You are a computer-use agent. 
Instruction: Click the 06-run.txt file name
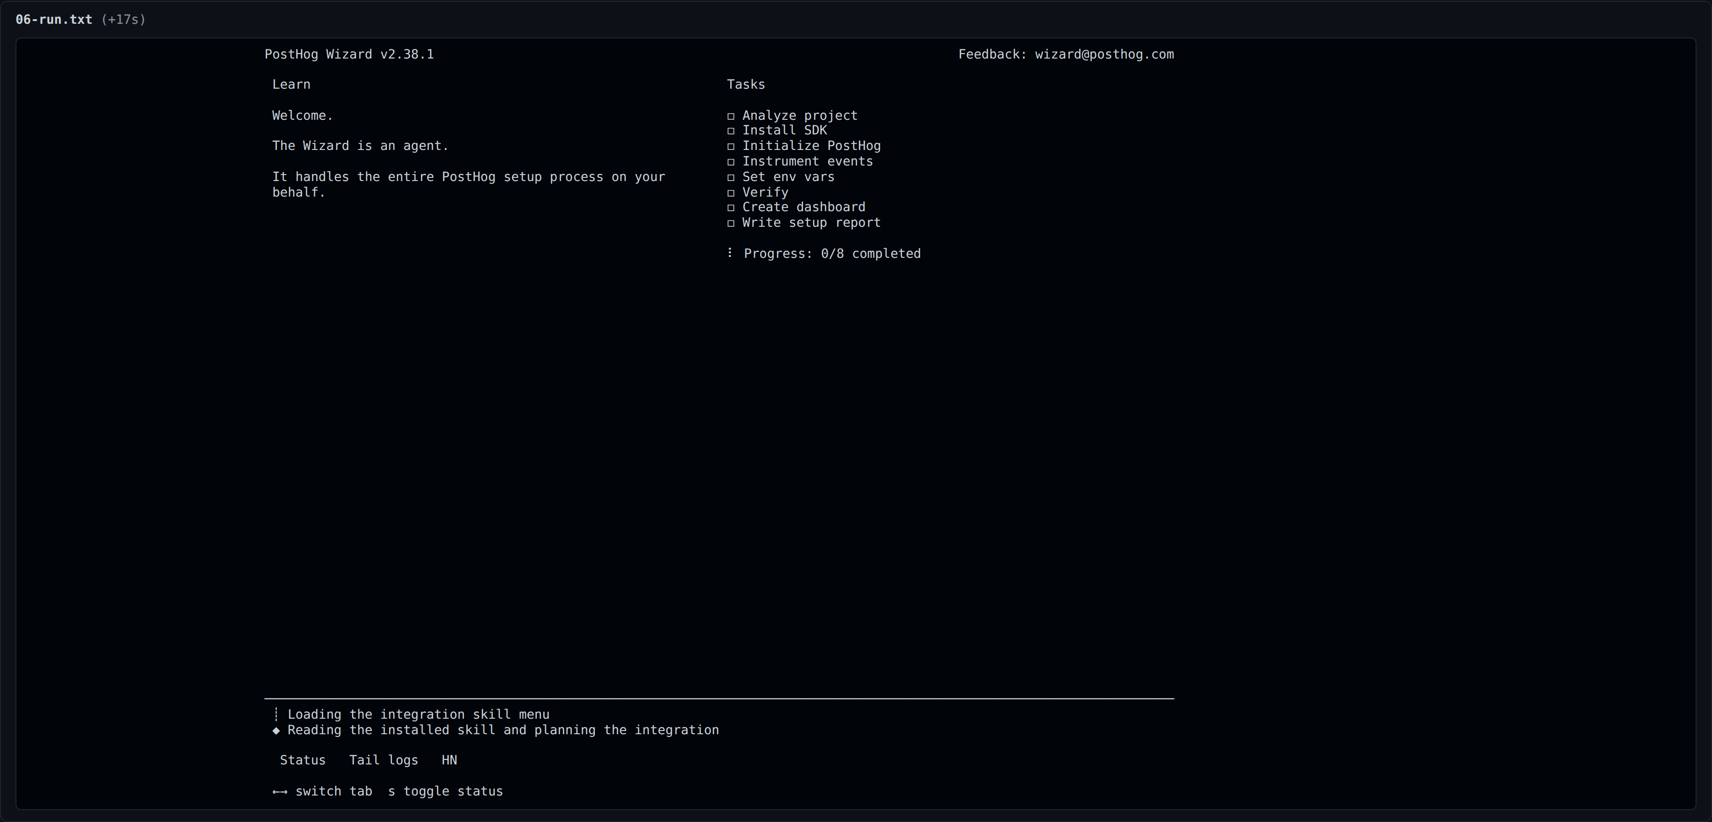coord(54,19)
